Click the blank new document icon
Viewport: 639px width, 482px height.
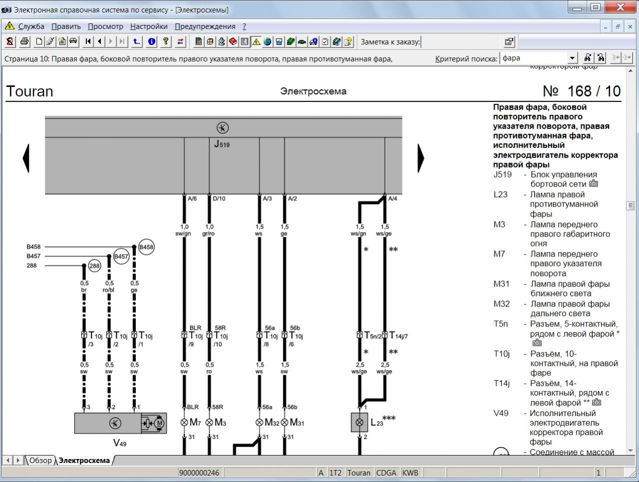point(39,42)
